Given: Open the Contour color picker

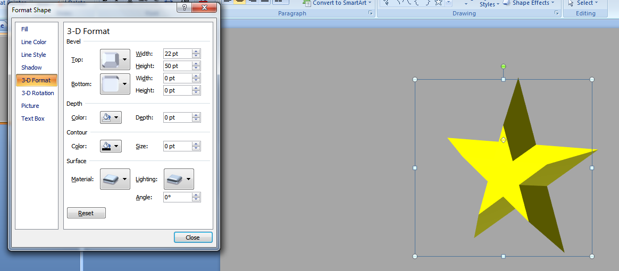Looking at the screenshot, I should click(x=111, y=146).
